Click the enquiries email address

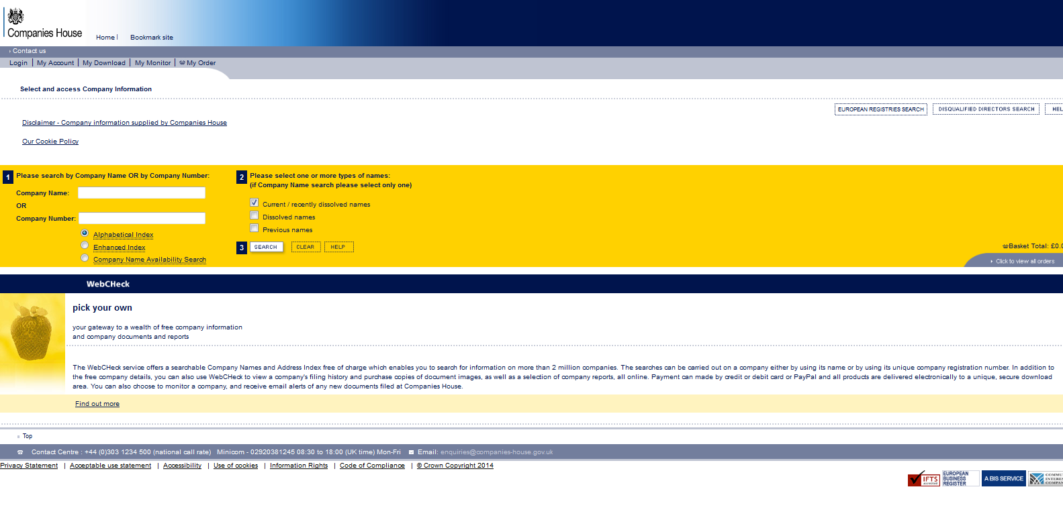pos(497,452)
